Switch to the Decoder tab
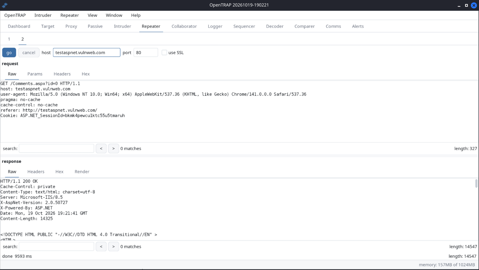Viewport: 479px width, 270px height. click(275, 26)
